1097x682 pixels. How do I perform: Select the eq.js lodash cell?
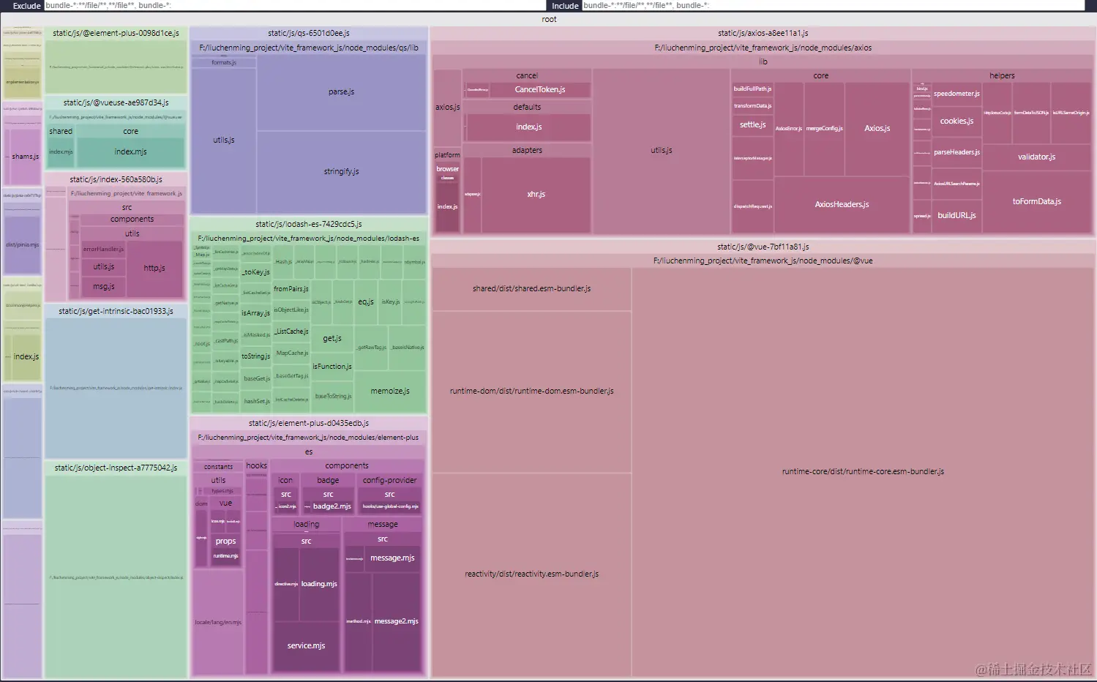click(x=366, y=302)
